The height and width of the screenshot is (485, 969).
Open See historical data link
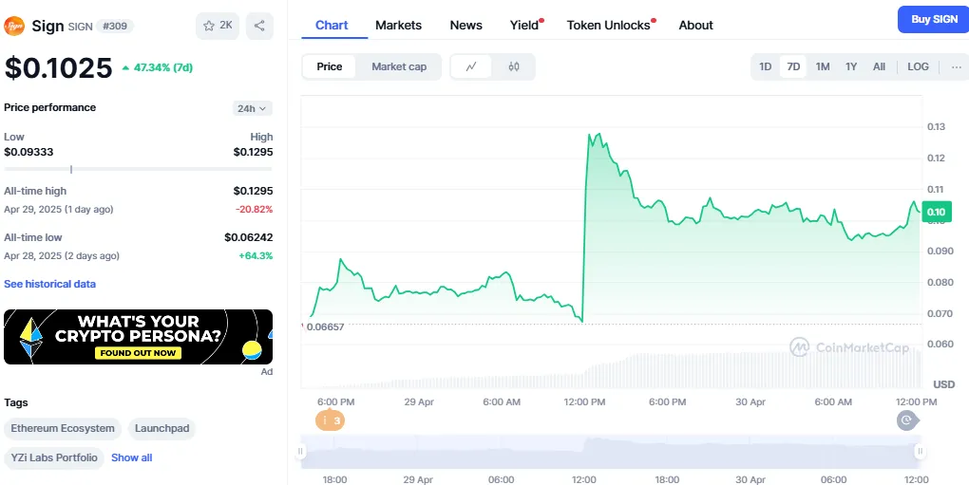[x=50, y=284]
